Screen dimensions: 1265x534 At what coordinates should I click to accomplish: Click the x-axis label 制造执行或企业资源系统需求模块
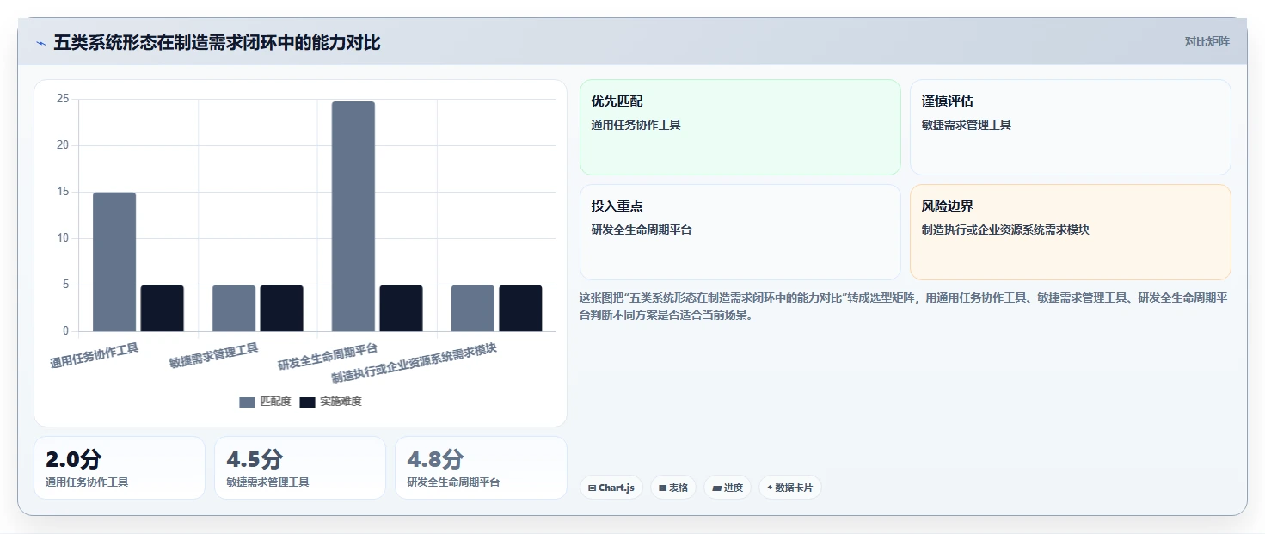[415, 363]
